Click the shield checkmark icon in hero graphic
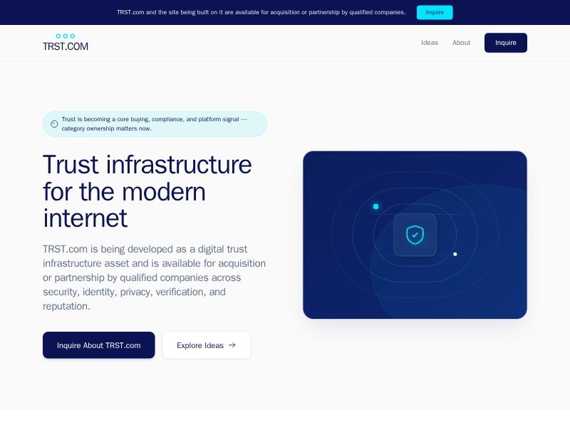This screenshot has width=570, height=428. (x=415, y=235)
